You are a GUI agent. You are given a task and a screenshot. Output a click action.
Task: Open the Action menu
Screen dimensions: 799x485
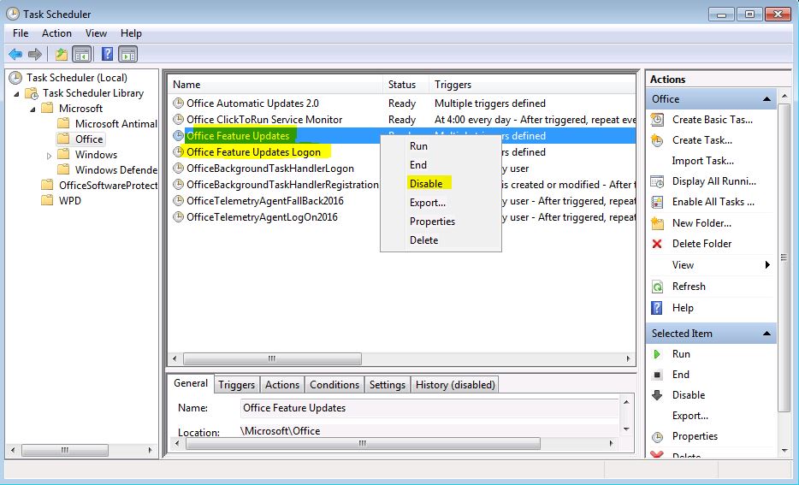(x=56, y=33)
